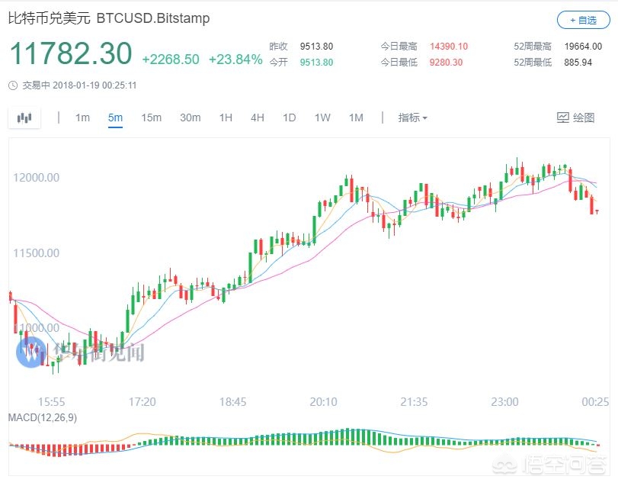Click the MACD(12,26,9) indicator label
Viewport: 618px width, 486px height.
(42, 417)
